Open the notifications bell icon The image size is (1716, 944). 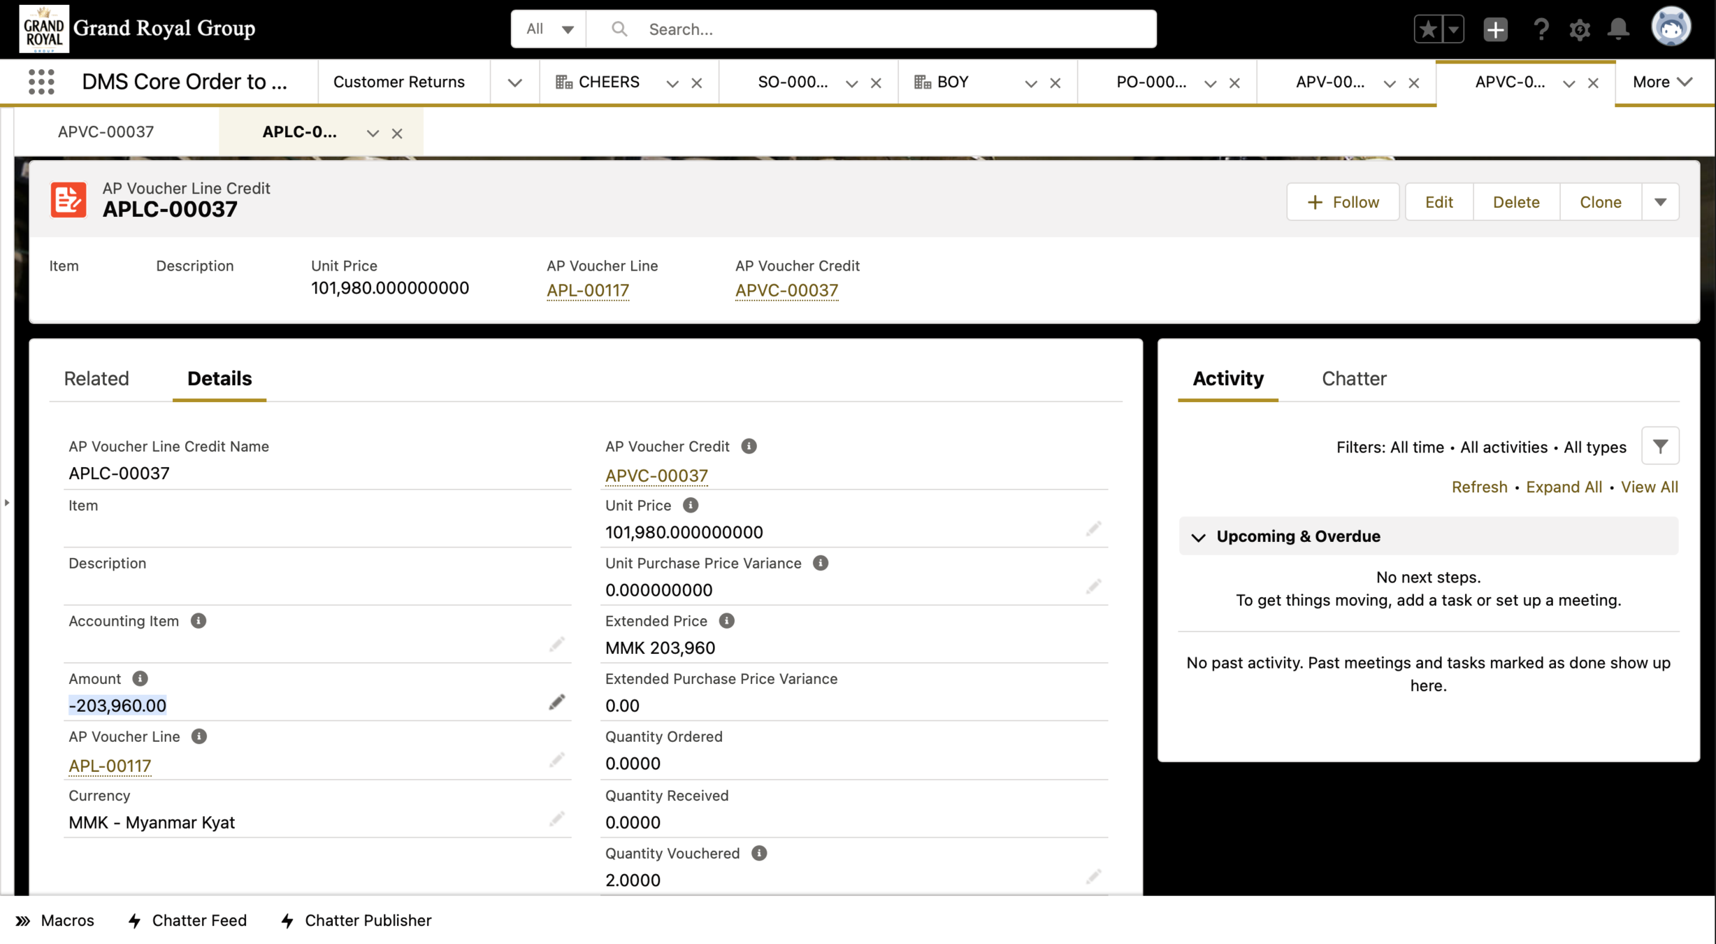tap(1618, 29)
